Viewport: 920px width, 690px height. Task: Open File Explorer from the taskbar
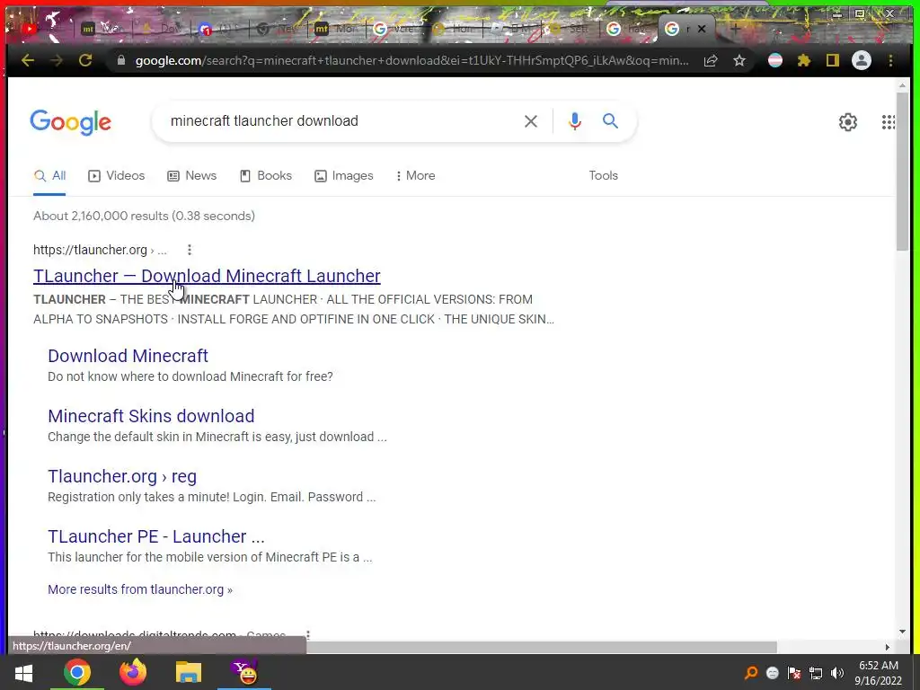pos(189,672)
